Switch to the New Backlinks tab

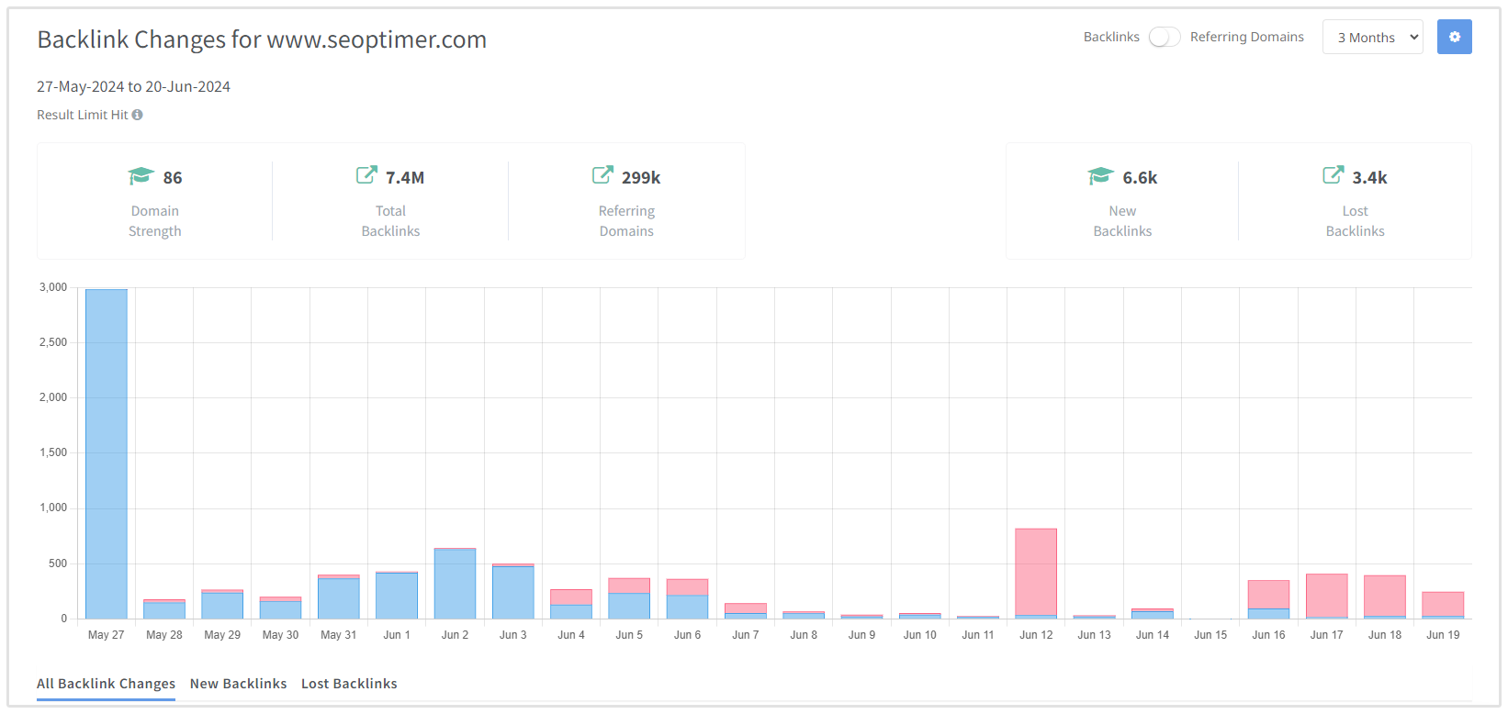[x=238, y=684]
